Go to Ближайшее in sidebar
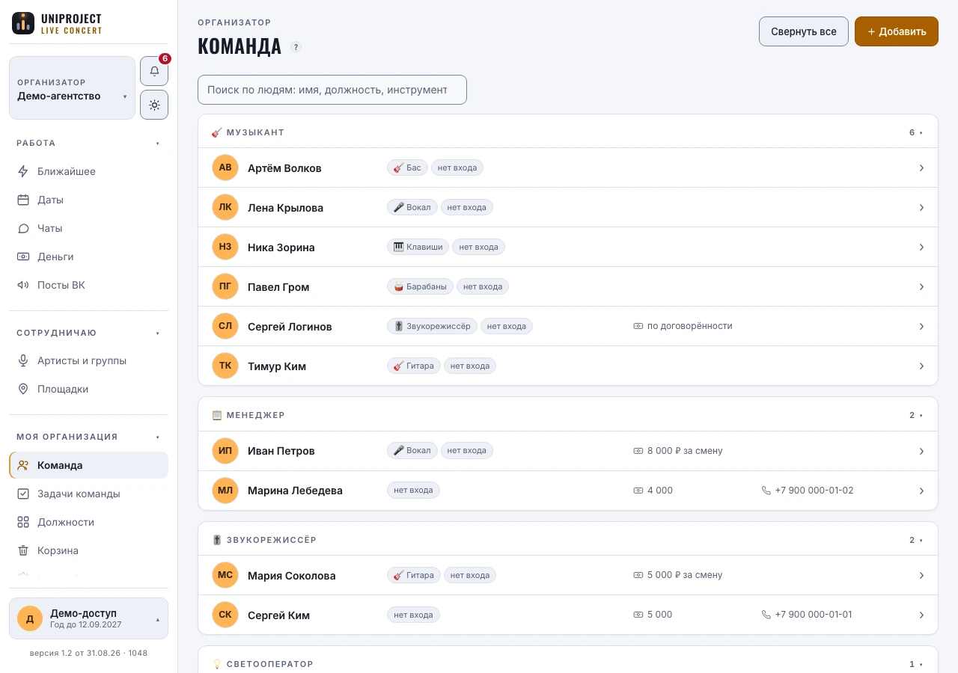 tap(88, 171)
